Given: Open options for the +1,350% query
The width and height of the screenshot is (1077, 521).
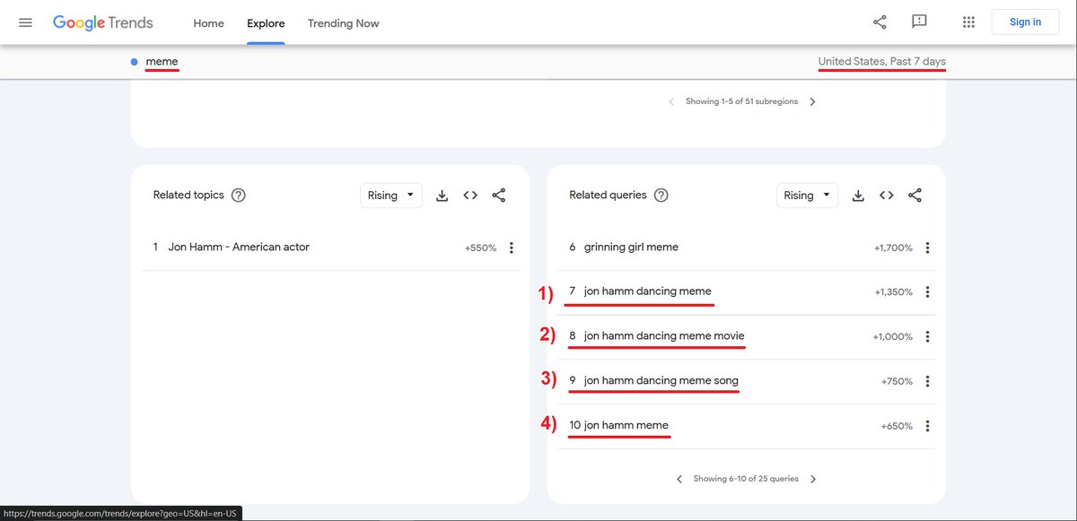Looking at the screenshot, I should pos(927,292).
